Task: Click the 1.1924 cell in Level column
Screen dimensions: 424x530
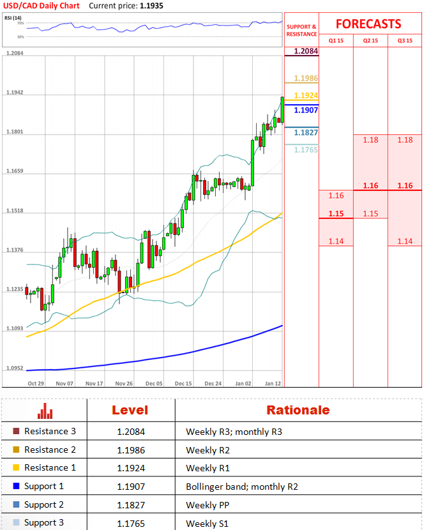Action: click(131, 468)
